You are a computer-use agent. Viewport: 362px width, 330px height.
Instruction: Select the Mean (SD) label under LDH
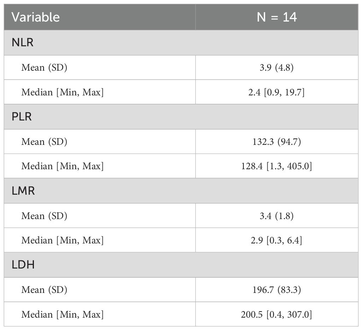pos(44,290)
